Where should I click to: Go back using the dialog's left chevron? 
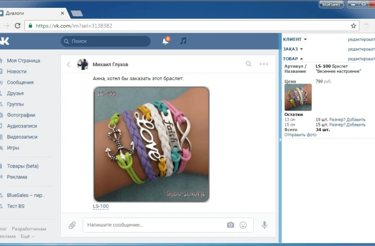pyautogui.click(x=69, y=64)
